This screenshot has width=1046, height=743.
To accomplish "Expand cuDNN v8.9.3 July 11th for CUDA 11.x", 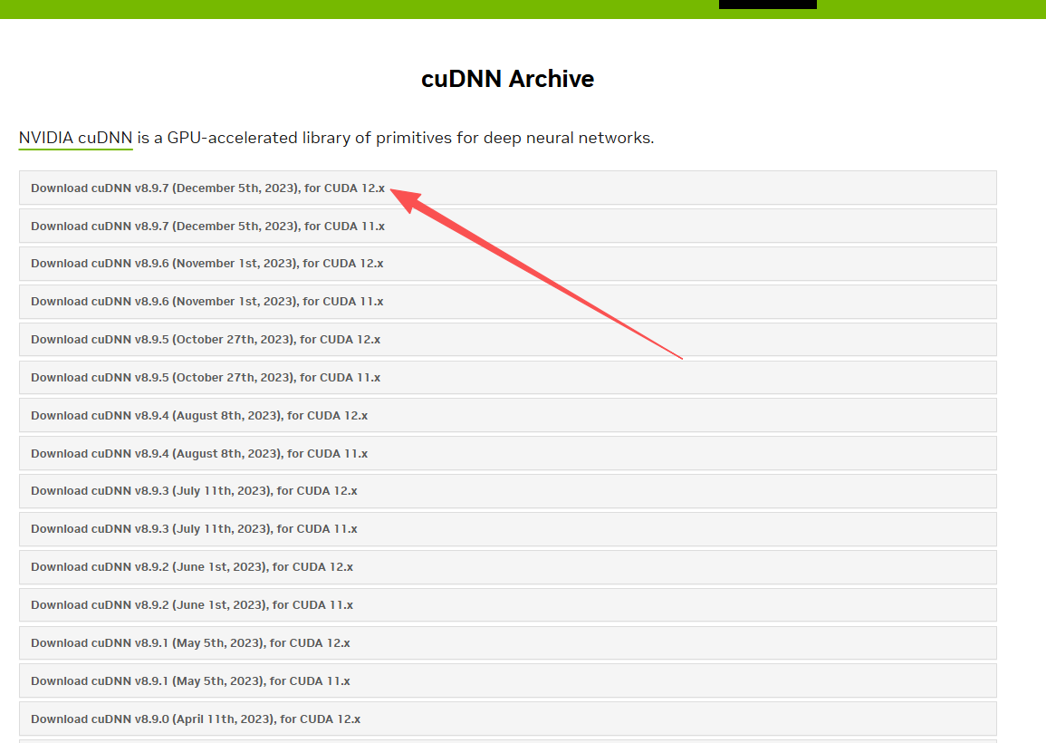I will click(508, 529).
